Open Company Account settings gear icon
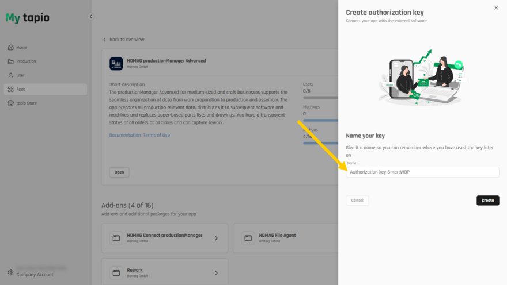This screenshot has height=285, width=507. point(11,272)
